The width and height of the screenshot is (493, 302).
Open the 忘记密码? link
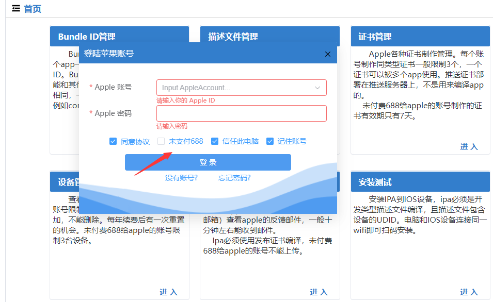pos(234,178)
